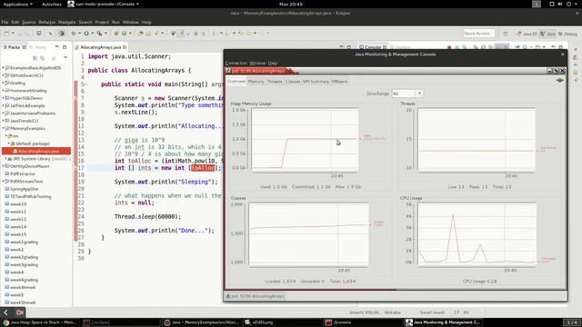Image resolution: width=582 pixels, height=327 pixels.
Task: Open the Eclipse Refactor menu
Action: 46,22
